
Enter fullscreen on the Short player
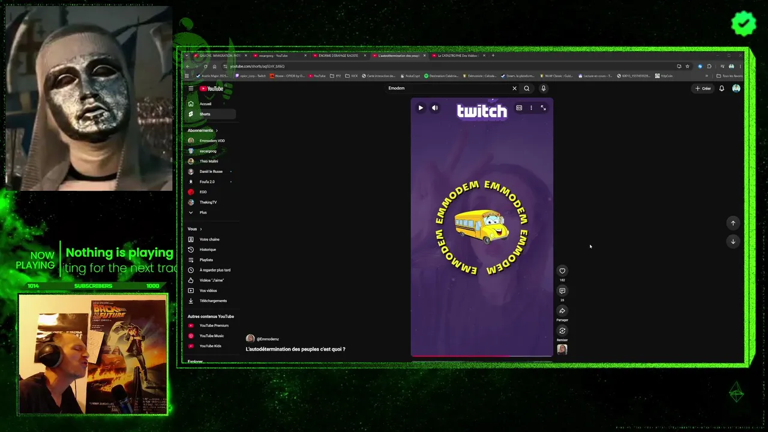click(543, 108)
